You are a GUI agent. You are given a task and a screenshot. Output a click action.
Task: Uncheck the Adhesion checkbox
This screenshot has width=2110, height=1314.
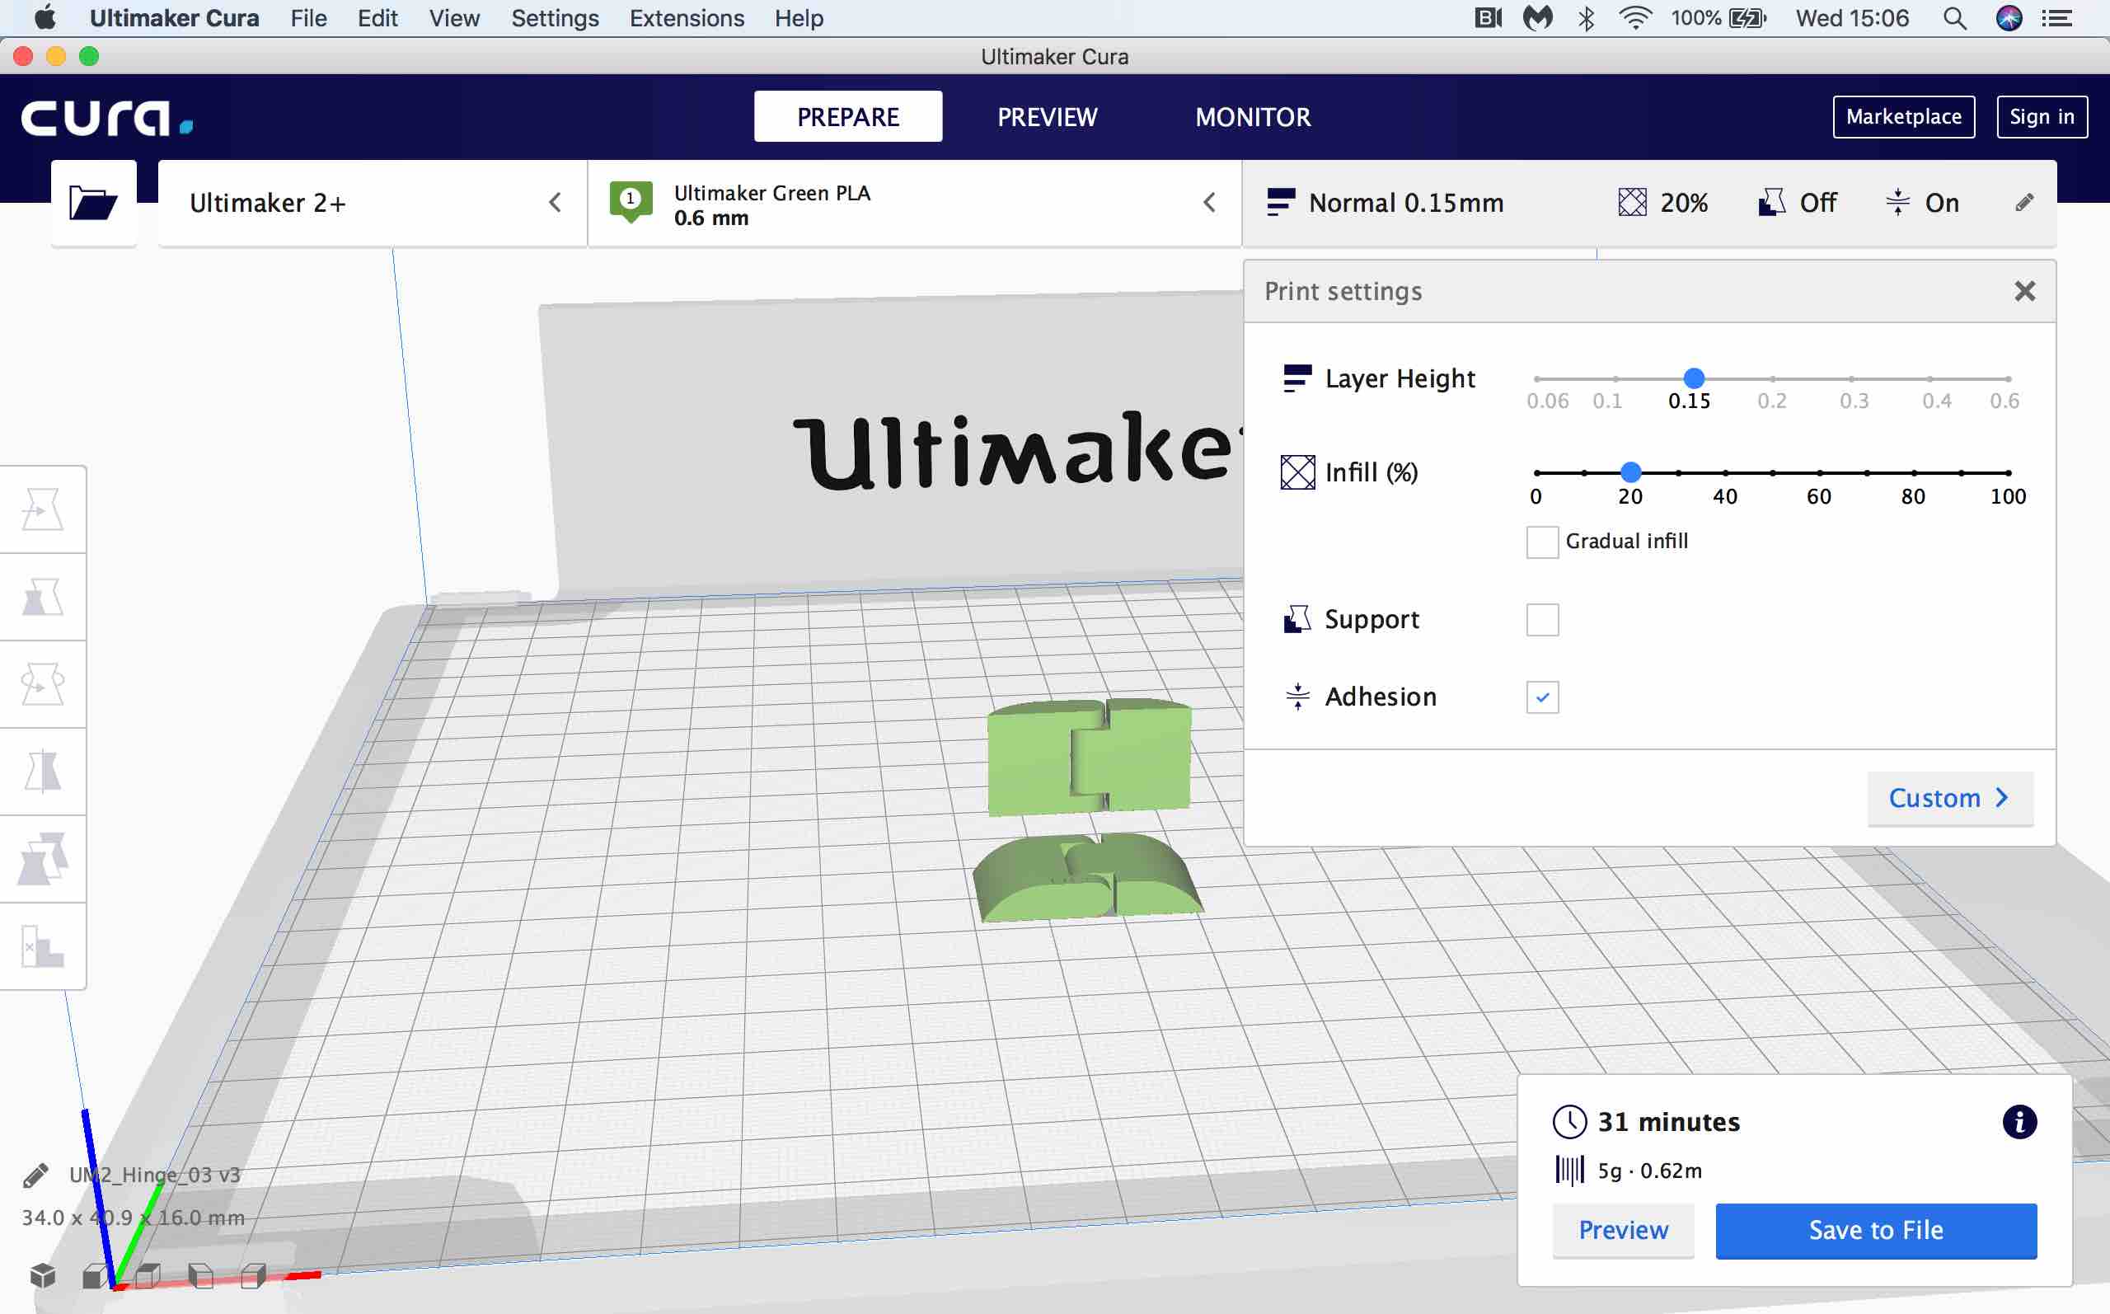(1542, 697)
